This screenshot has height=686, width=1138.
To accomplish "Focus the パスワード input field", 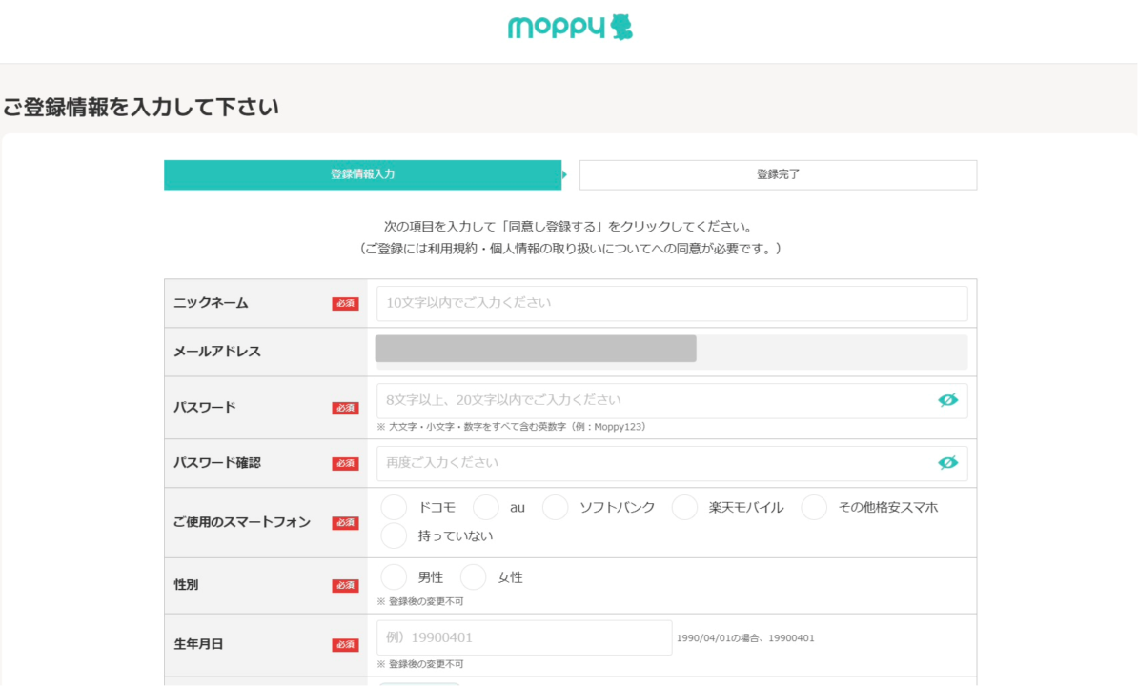I will point(653,400).
